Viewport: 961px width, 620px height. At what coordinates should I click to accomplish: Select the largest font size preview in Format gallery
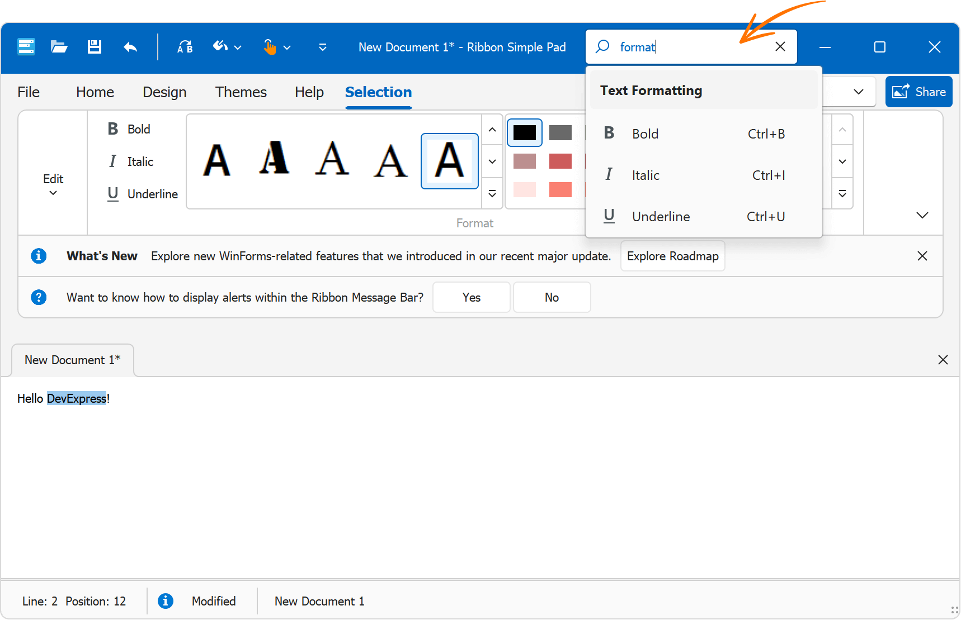point(449,161)
